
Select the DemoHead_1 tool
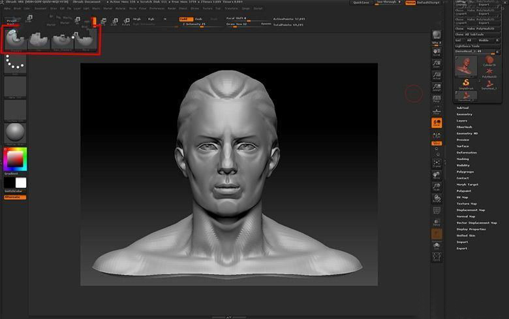coord(489,84)
